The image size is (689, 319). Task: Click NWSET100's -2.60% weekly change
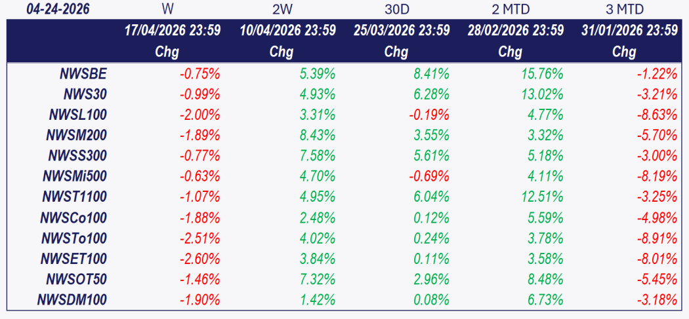200,259
